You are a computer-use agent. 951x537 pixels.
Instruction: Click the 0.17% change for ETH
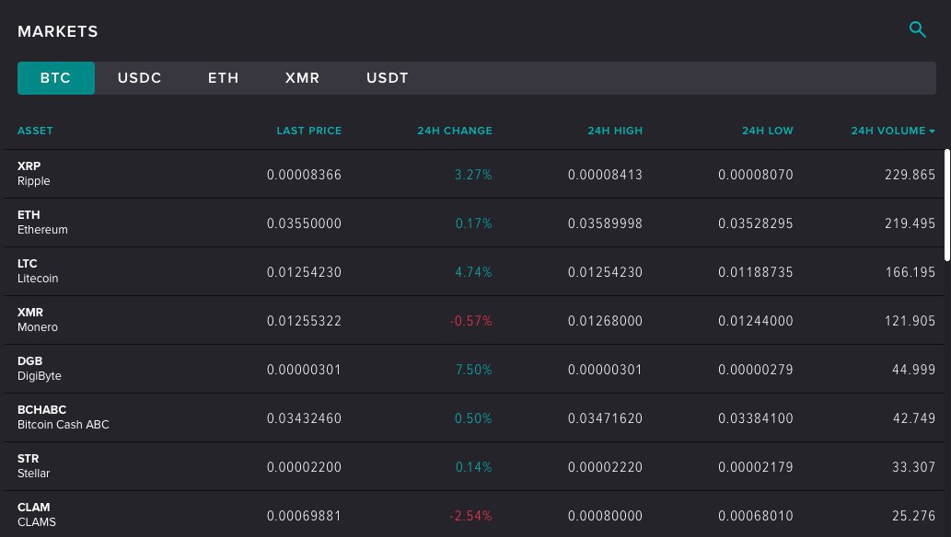(474, 223)
